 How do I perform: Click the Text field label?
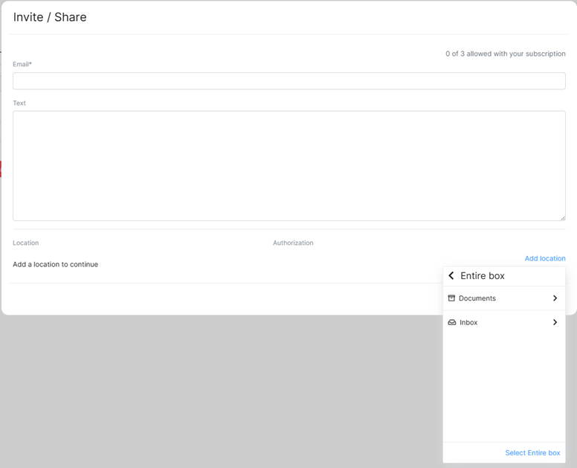(19, 103)
